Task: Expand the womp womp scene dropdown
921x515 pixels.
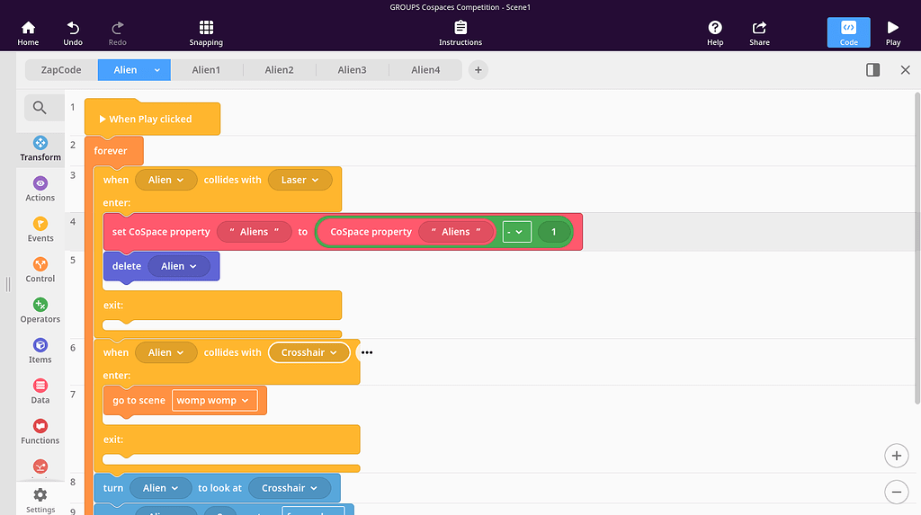Action: [x=214, y=401]
